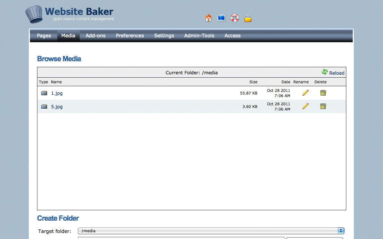Viewport: 383px width, 239px height.
Task: Open the Access tab
Action: pos(232,36)
